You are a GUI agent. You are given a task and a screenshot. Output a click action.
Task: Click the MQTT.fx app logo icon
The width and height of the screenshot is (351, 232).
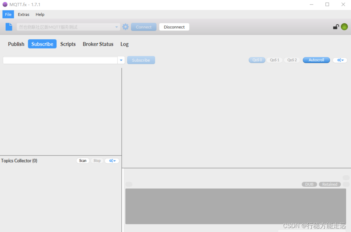click(5, 5)
